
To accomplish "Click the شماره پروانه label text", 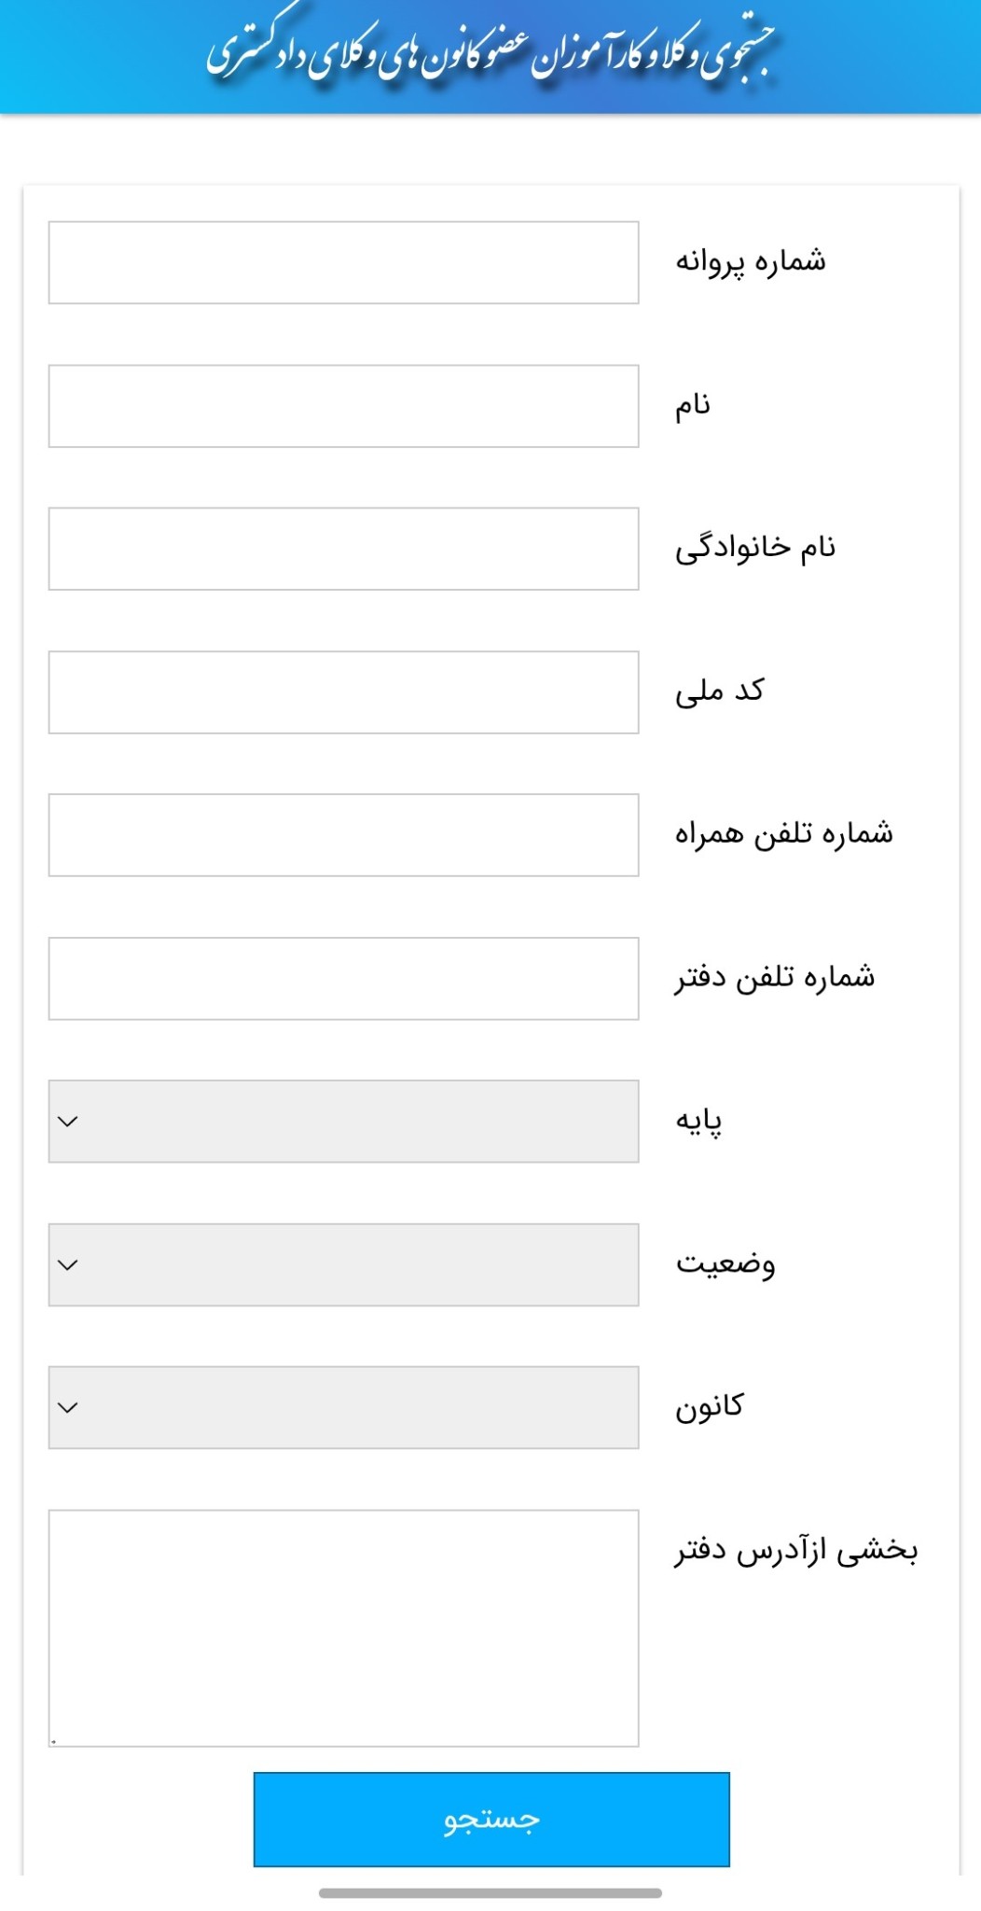I will 751,261.
